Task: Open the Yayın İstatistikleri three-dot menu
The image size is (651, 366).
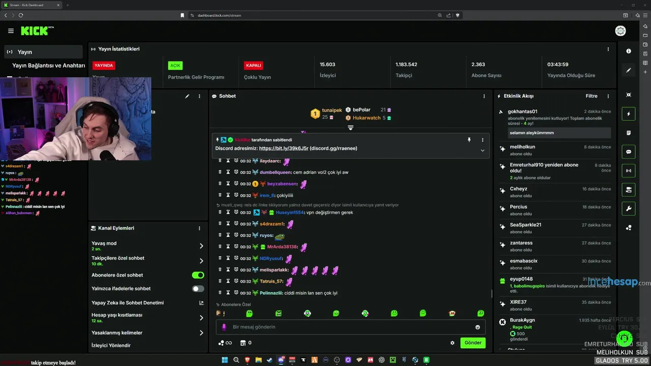Action: pos(608,49)
